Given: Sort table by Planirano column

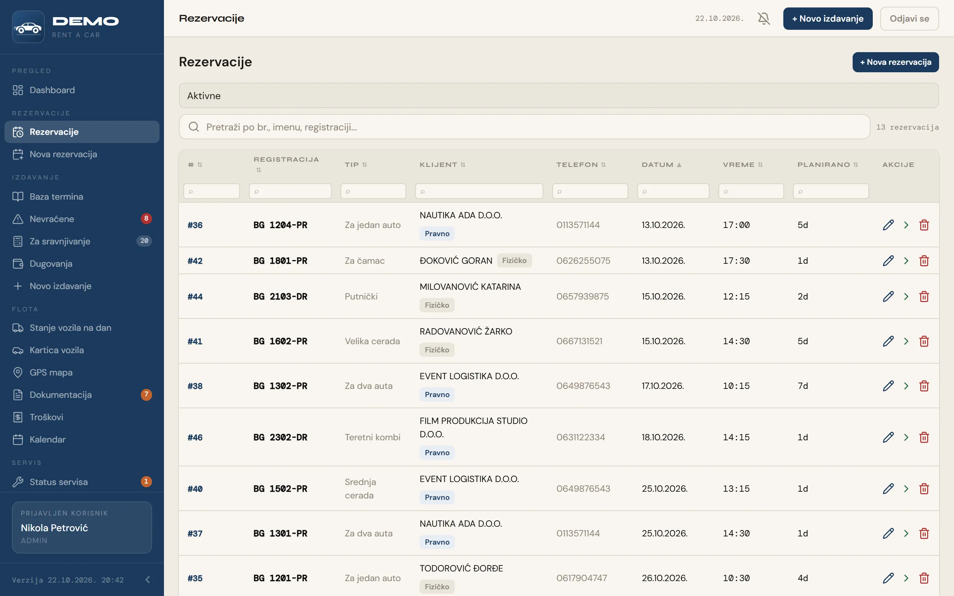Looking at the screenshot, I should (827, 165).
